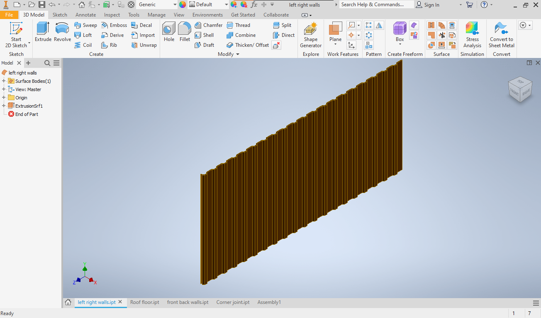This screenshot has height=318, width=541.
Task: Activate Direct edit
Action: 284,35
